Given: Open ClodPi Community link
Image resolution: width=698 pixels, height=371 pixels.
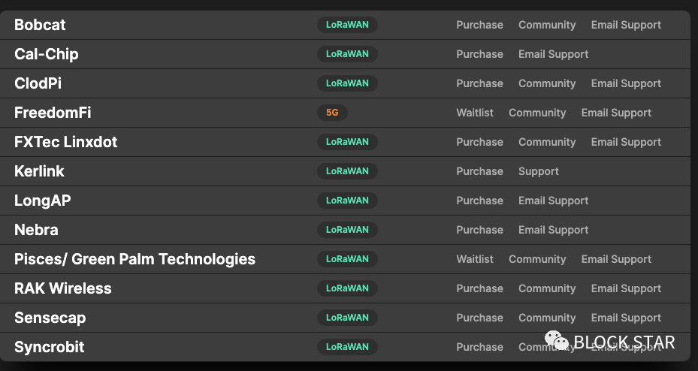Looking at the screenshot, I should click(x=547, y=83).
